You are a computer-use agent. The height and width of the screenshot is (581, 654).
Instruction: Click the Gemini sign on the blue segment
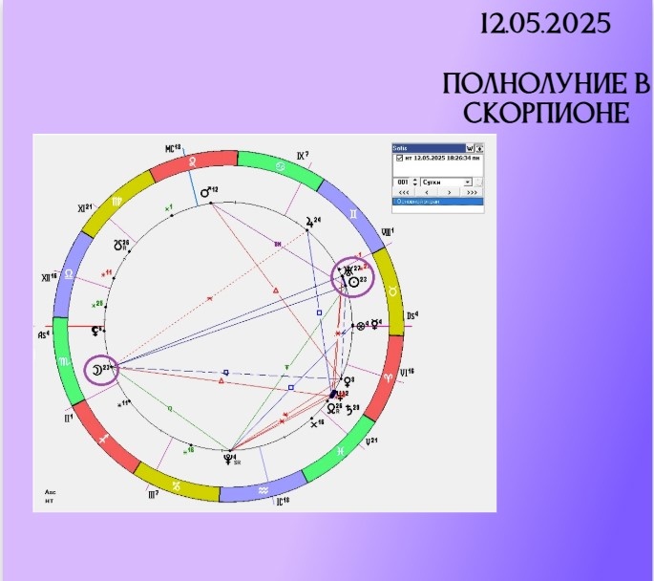pyautogui.click(x=353, y=215)
